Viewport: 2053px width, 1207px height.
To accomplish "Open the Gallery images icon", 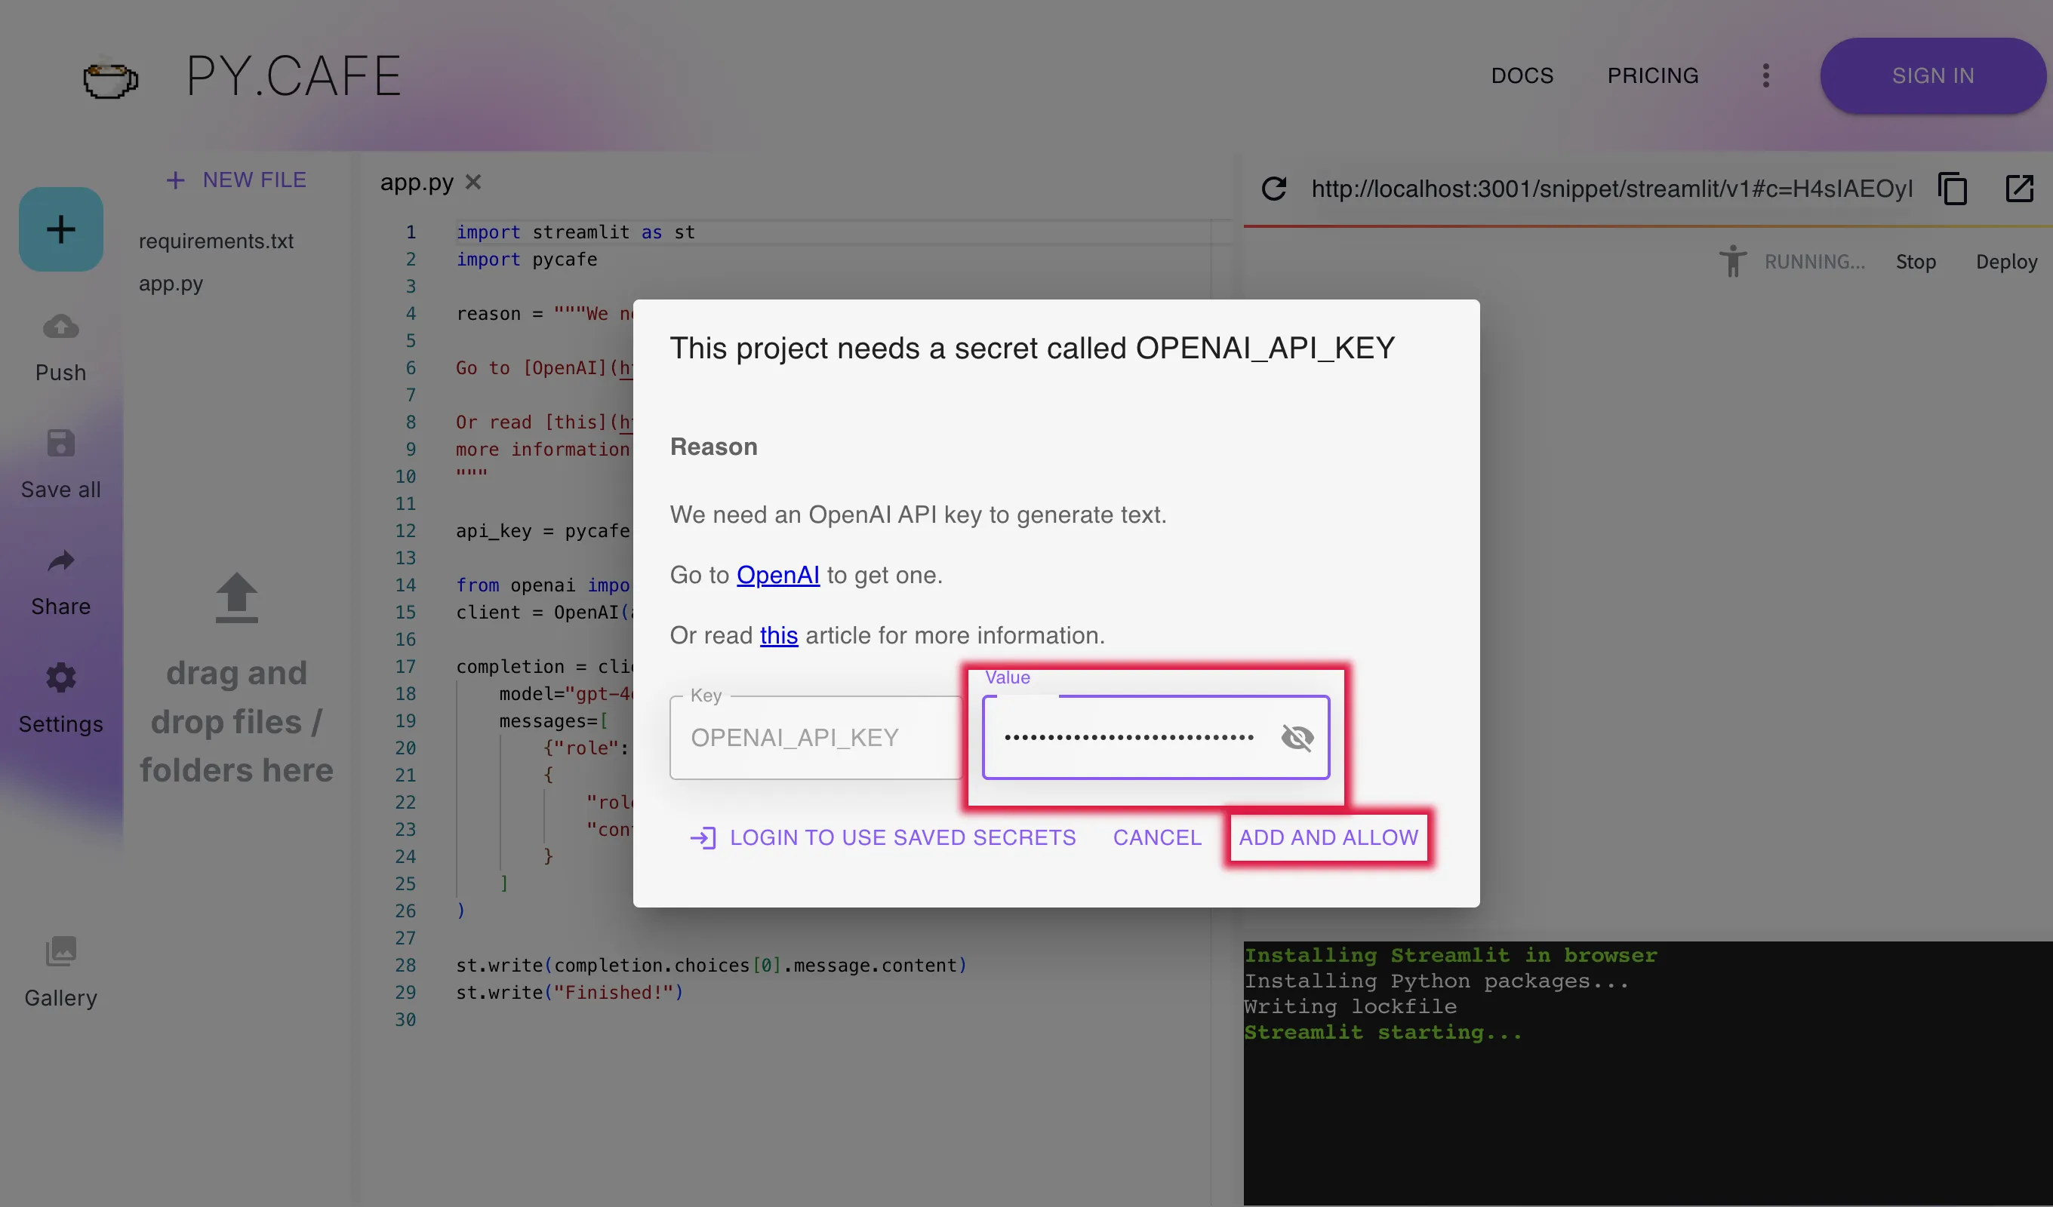I will click(x=61, y=951).
